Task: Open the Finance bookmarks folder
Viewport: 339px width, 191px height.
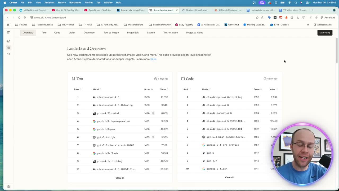Action: pyautogui.click(x=21, y=25)
